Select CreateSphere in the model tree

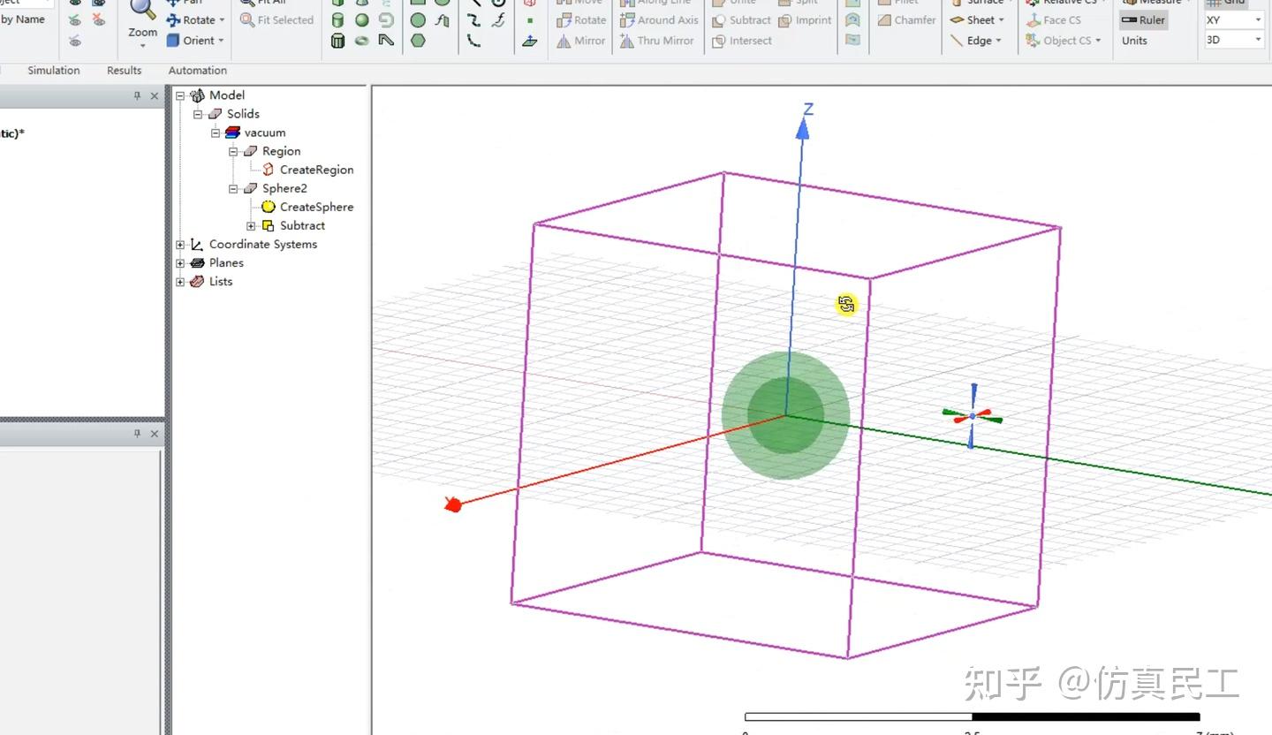[316, 207]
